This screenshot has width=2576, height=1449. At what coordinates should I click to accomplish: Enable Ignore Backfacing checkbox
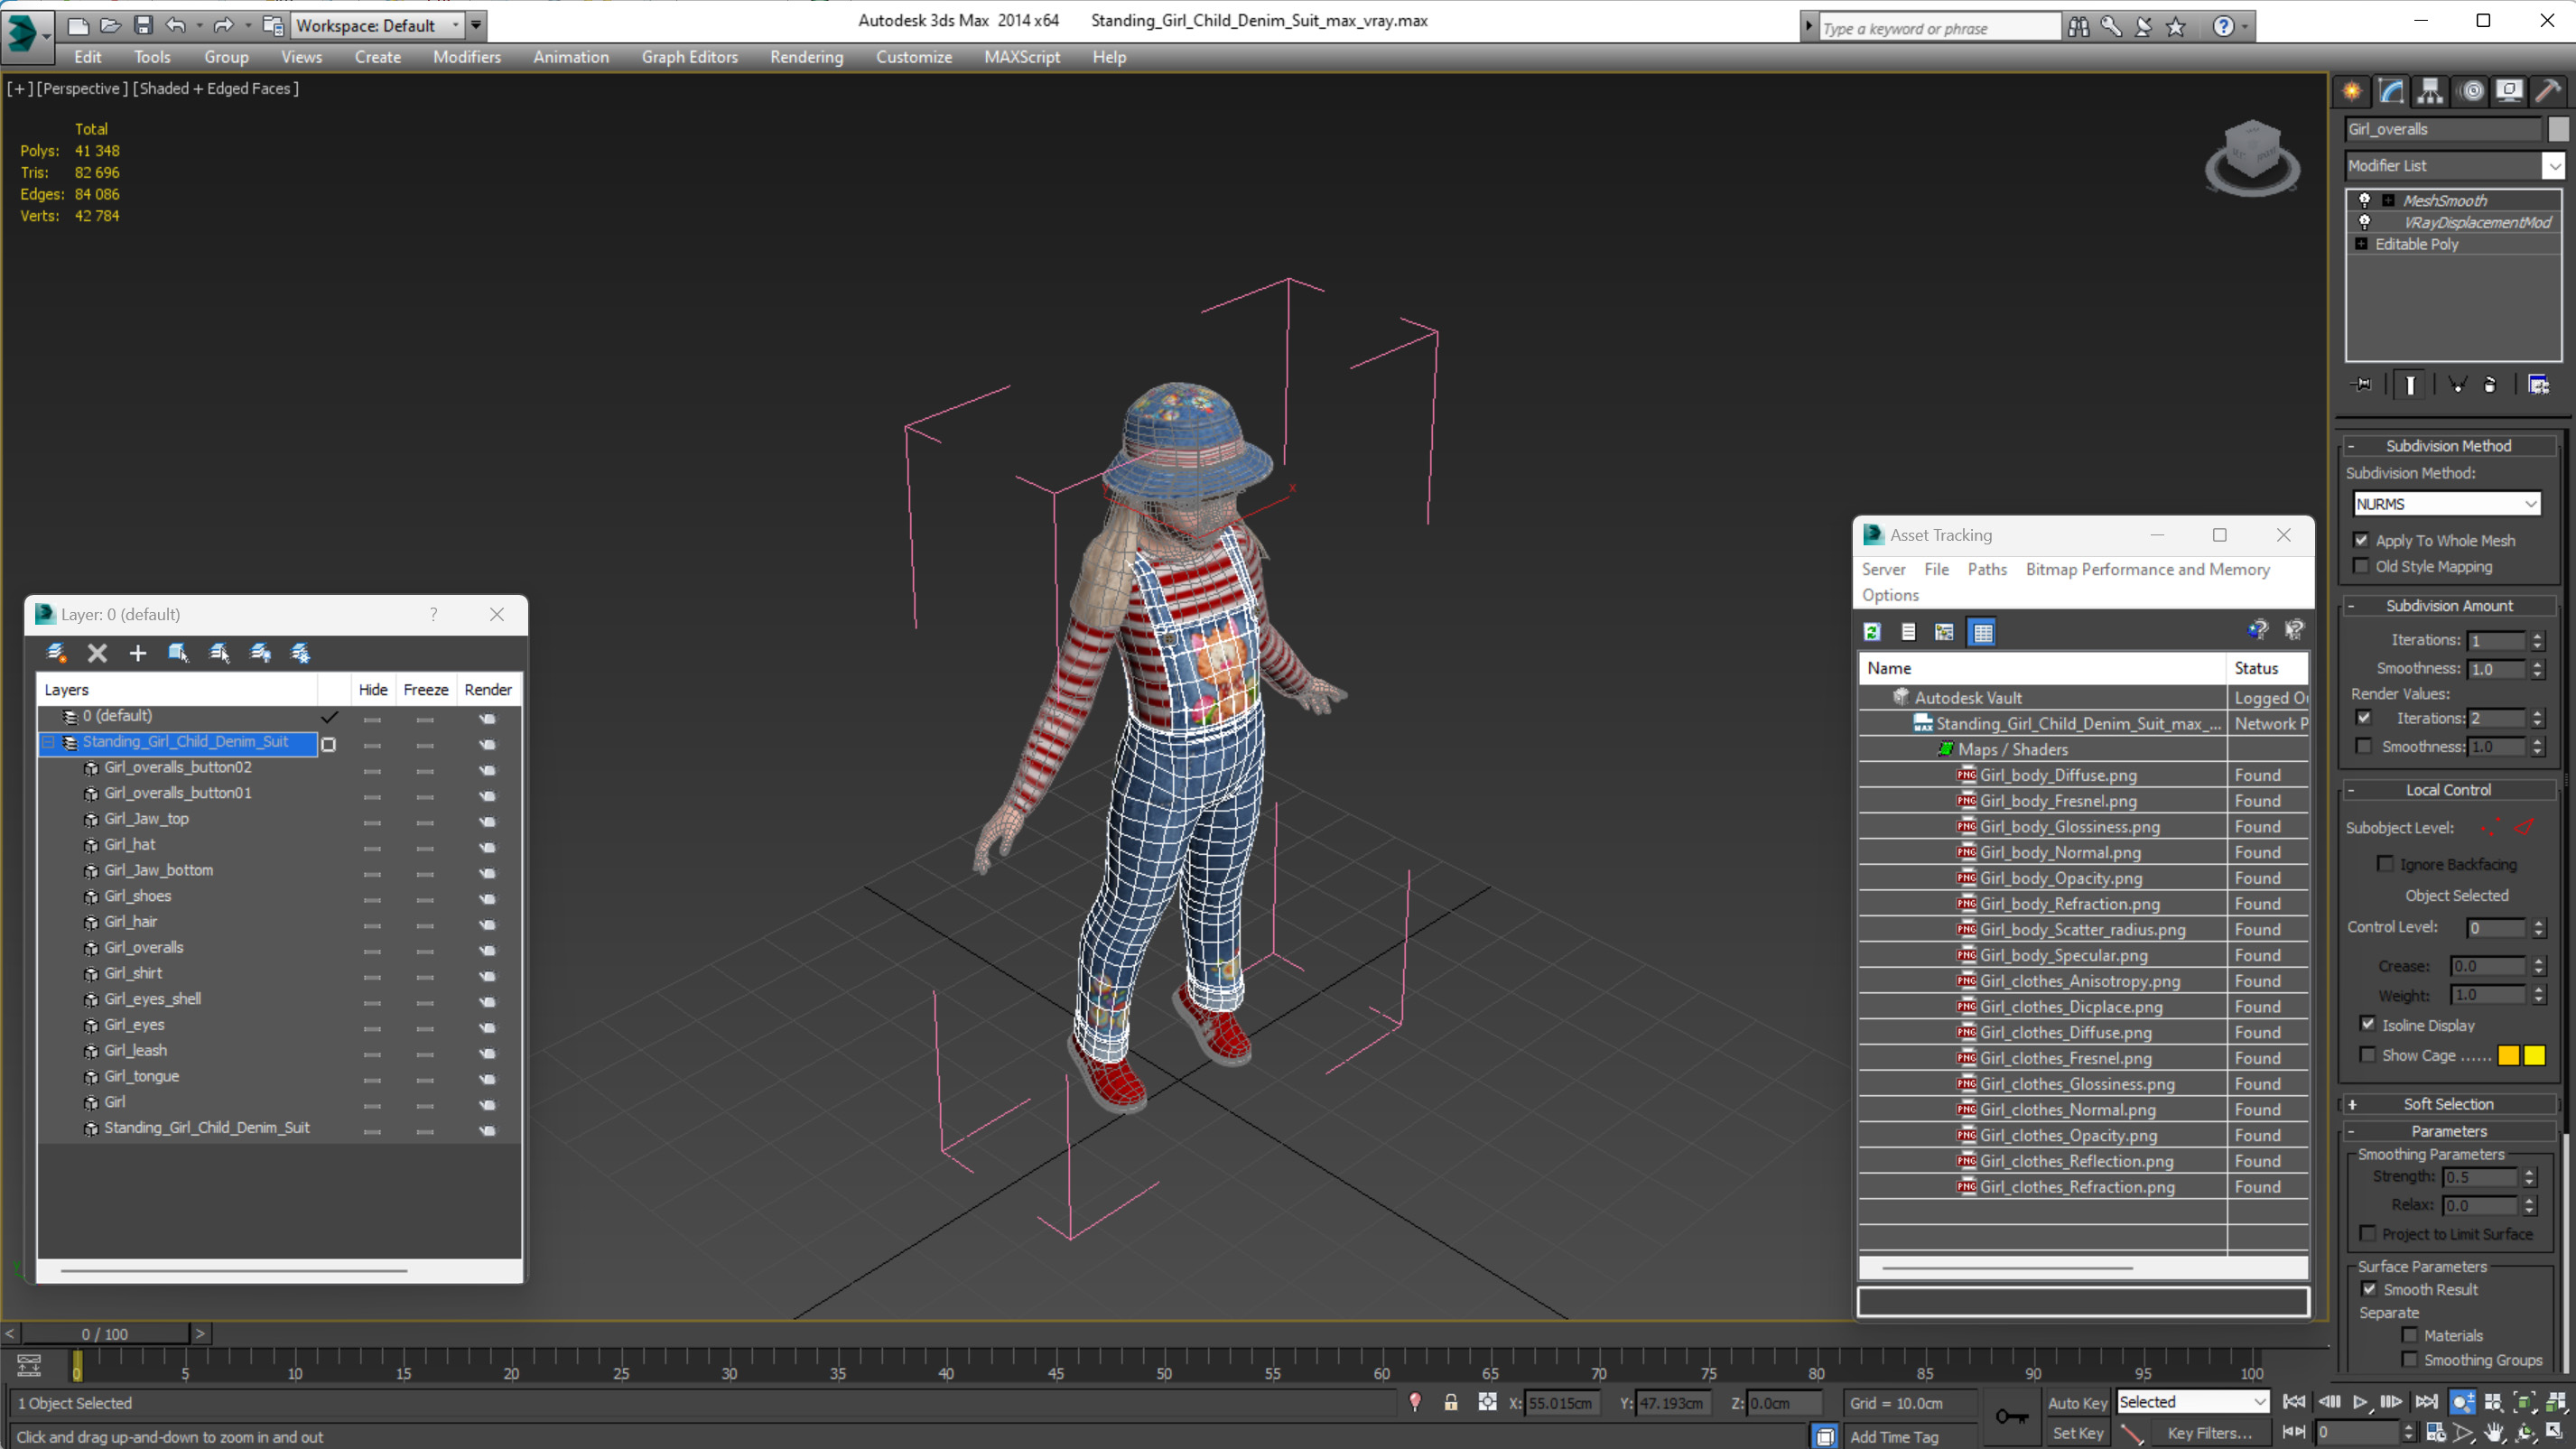point(2385,863)
